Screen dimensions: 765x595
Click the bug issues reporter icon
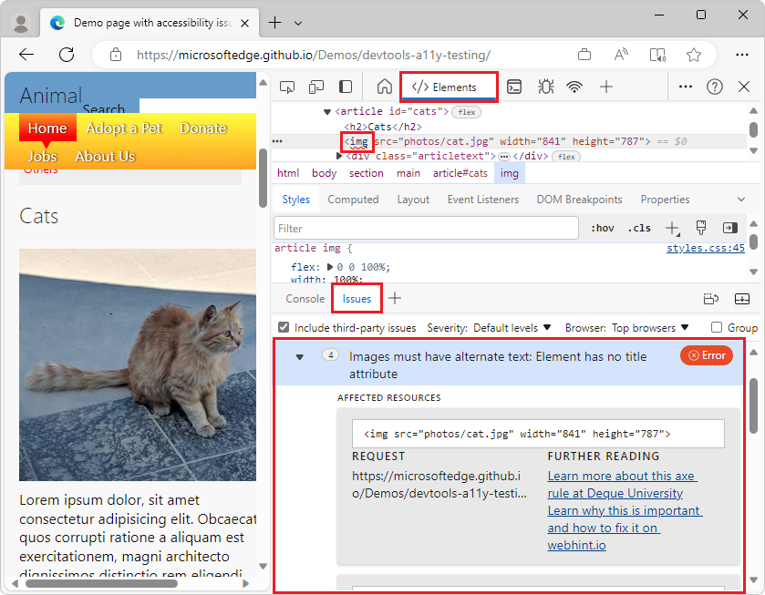click(545, 87)
